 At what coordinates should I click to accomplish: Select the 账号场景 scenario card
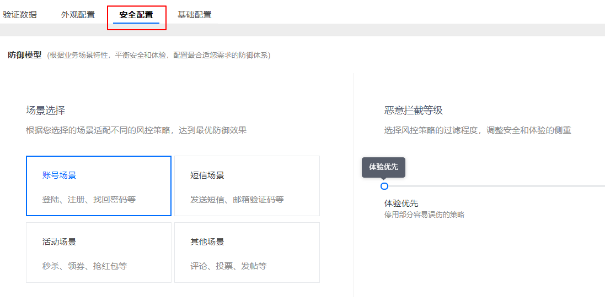click(98, 186)
